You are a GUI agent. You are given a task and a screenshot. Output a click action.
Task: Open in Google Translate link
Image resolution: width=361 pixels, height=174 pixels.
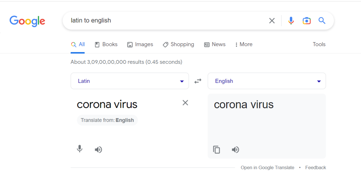point(267,168)
